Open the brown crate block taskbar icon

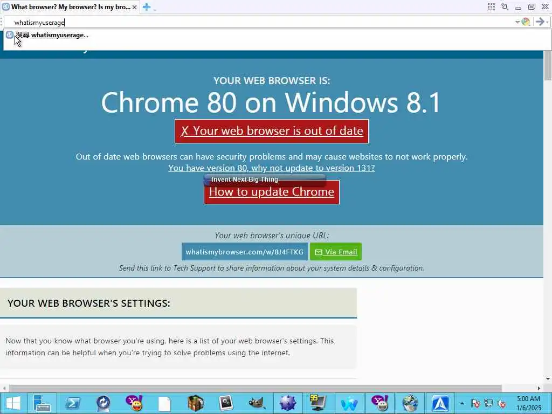tap(195, 403)
